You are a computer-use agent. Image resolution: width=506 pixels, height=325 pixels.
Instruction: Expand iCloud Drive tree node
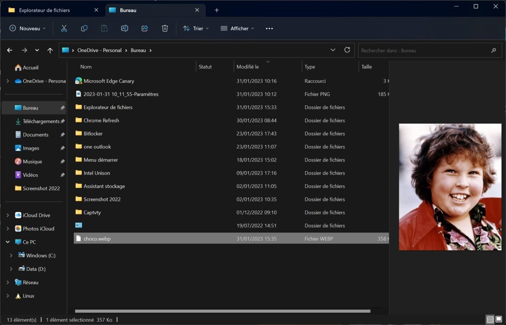click(8, 215)
